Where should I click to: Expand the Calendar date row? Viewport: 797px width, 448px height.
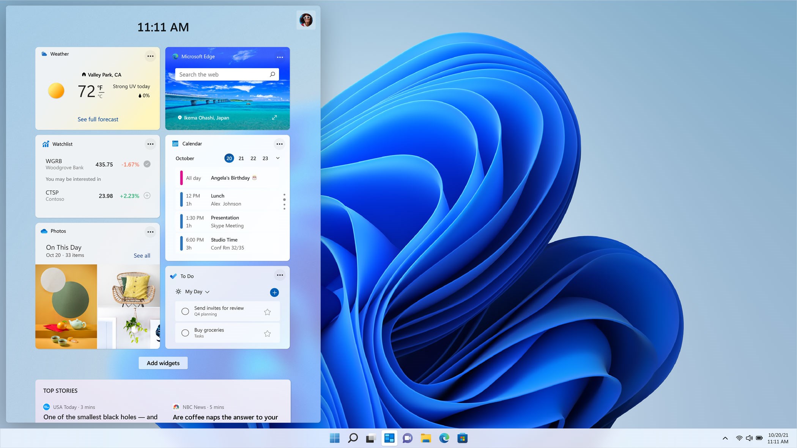pos(277,158)
